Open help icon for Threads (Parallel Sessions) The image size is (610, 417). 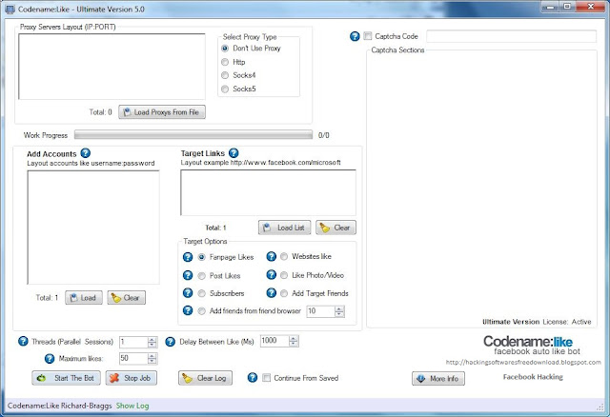tap(23, 341)
